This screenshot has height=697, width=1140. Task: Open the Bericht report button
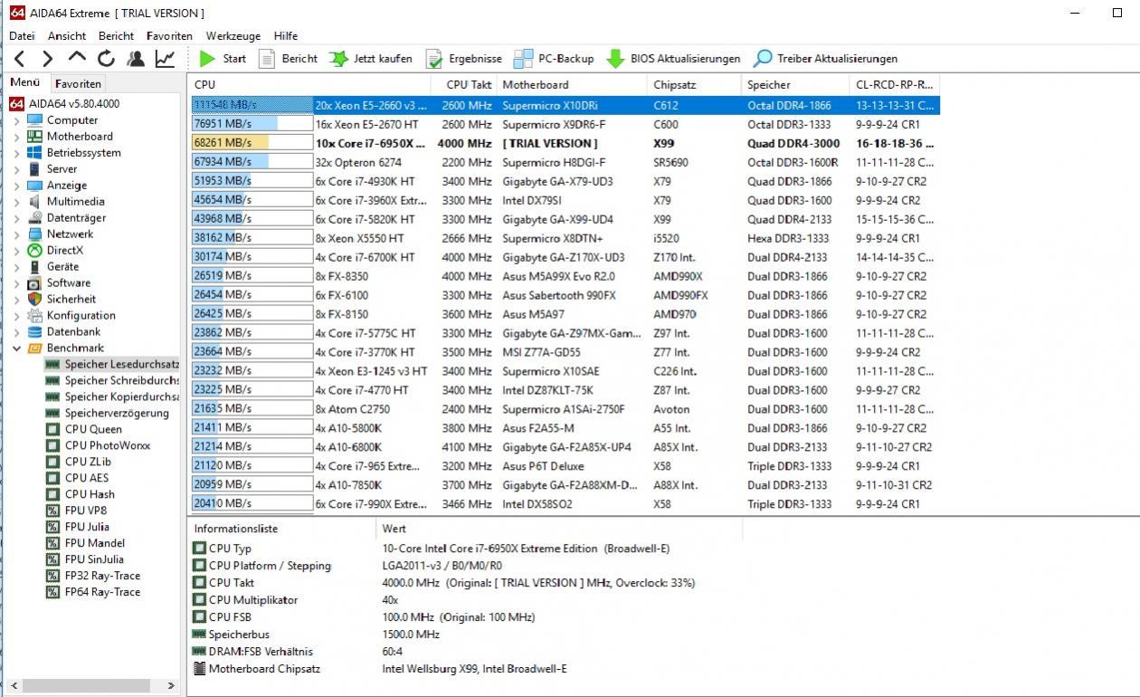pos(289,59)
